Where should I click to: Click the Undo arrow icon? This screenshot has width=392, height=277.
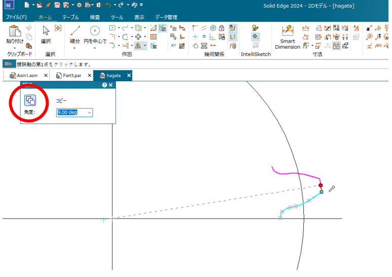click(x=108, y=5)
